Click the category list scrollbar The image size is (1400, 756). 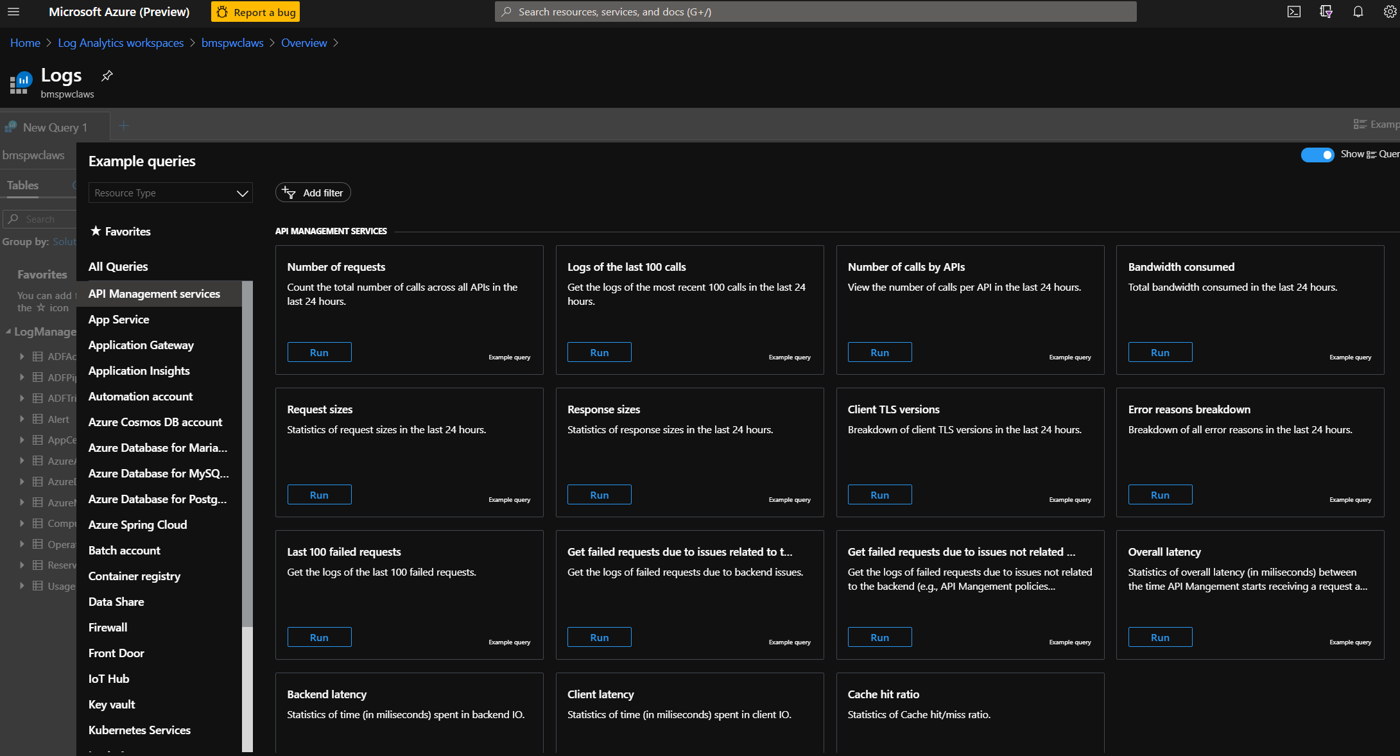tap(247, 449)
